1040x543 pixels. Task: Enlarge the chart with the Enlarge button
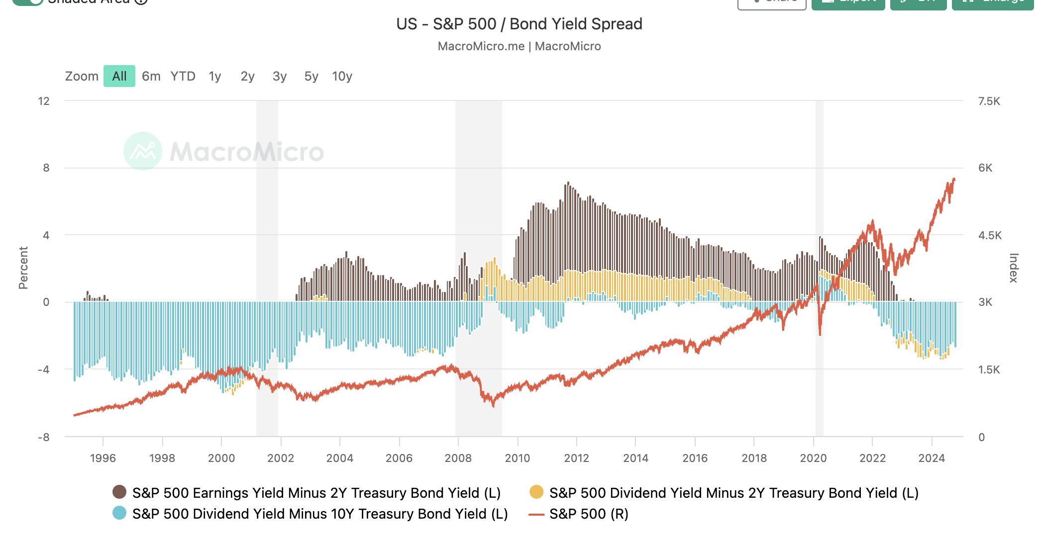click(x=993, y=2)
